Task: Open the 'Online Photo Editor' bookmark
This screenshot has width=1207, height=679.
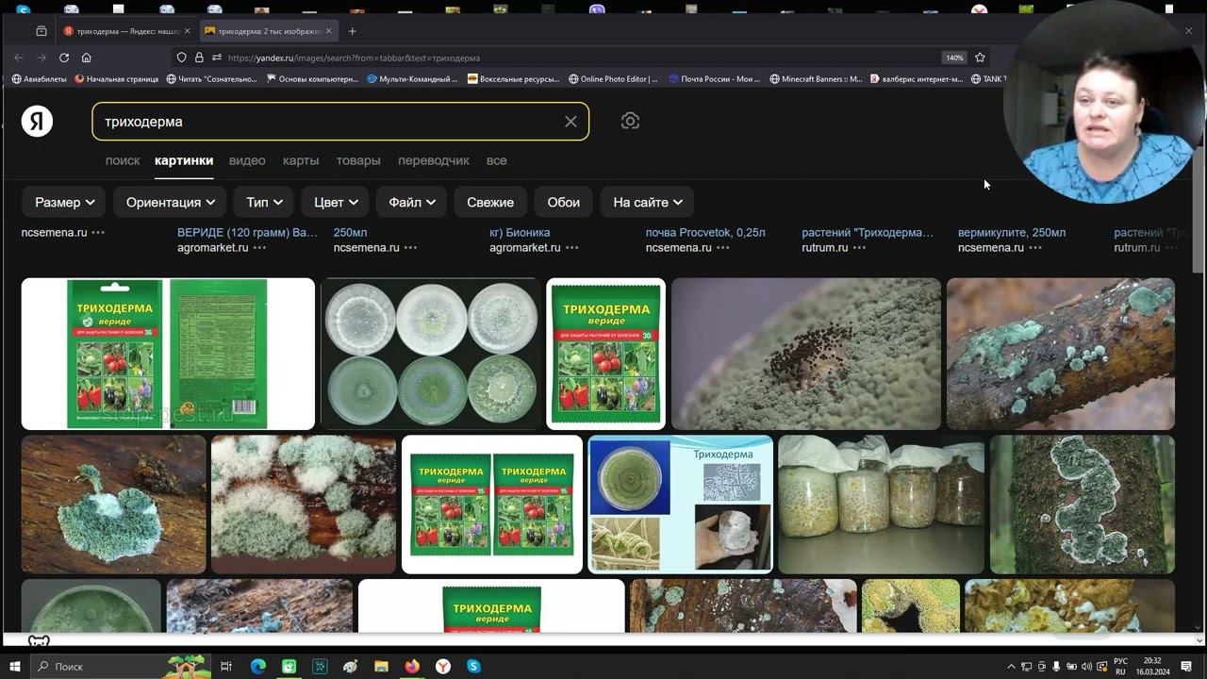Action: (614, 79)
